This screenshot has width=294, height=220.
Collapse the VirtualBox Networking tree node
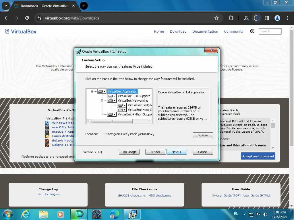point(102,101)
